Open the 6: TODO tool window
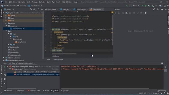The image size is (169, 95). (65, 91)
